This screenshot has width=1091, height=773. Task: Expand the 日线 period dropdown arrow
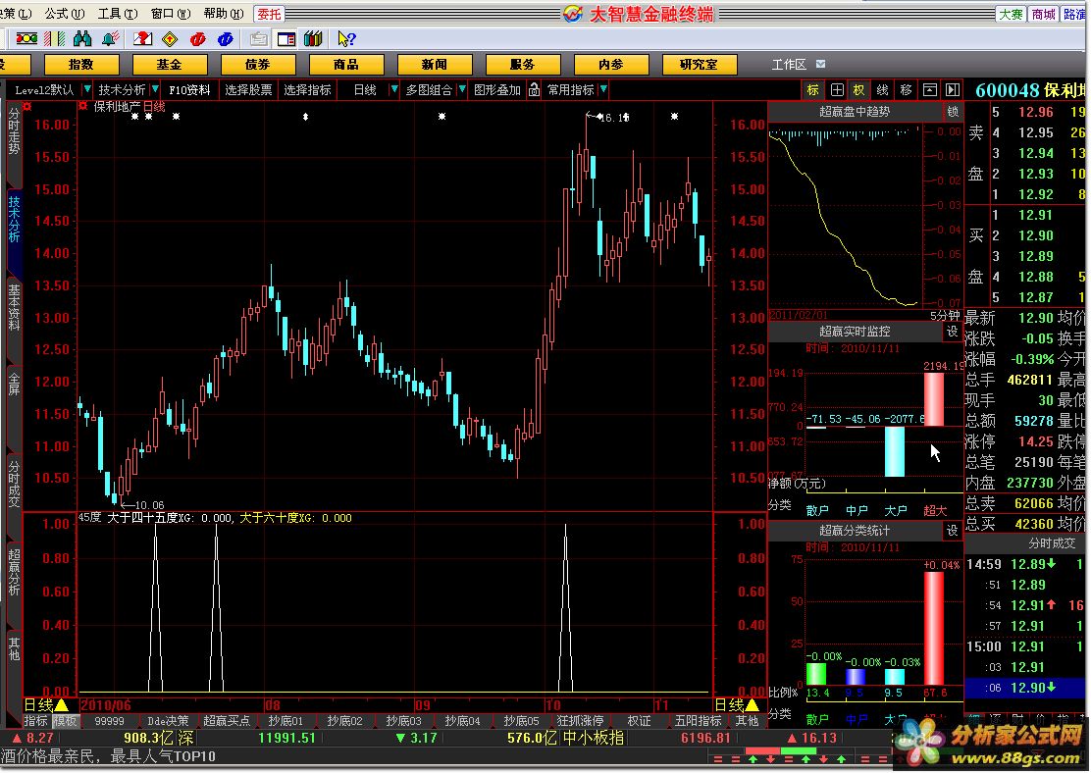(393, 89)
